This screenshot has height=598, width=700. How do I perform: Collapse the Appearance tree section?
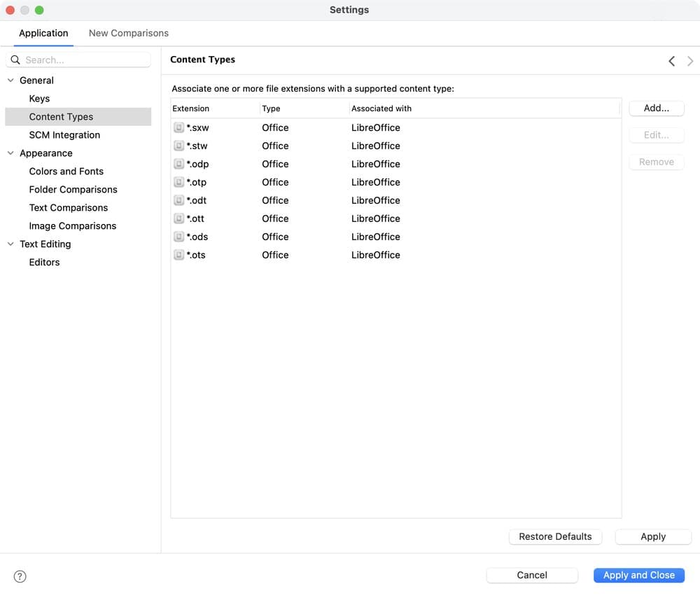(10, 153)
